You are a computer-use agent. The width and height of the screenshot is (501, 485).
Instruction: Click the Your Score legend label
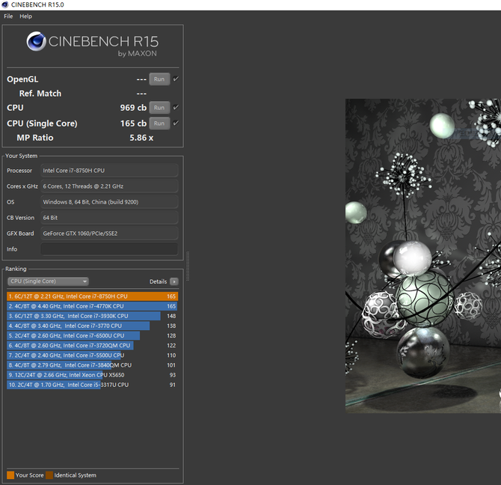30,475
